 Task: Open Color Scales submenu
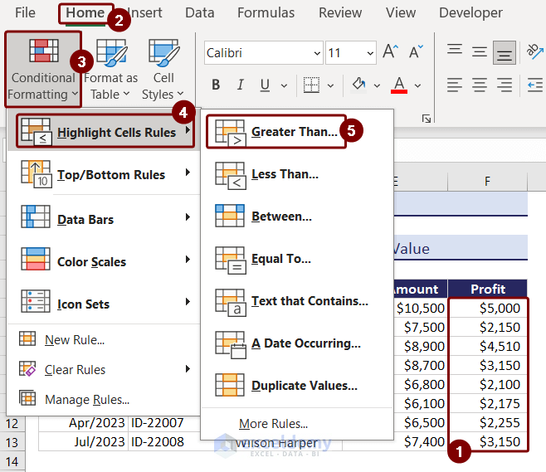(104, 260)
